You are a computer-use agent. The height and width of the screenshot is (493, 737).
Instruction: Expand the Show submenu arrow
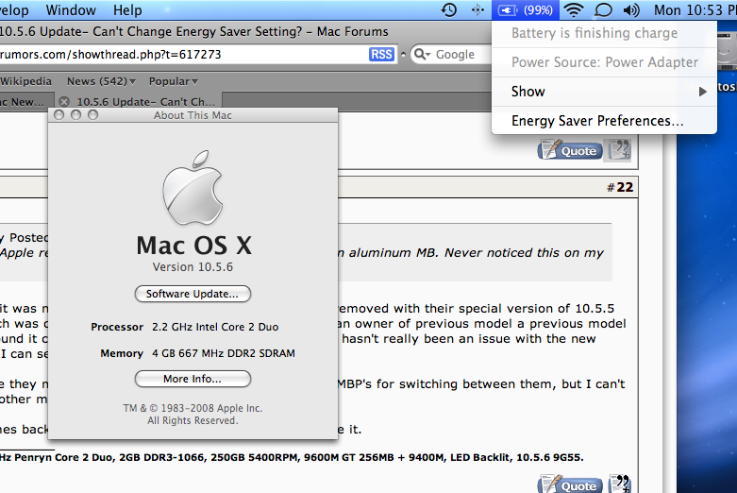pos(702,92)
